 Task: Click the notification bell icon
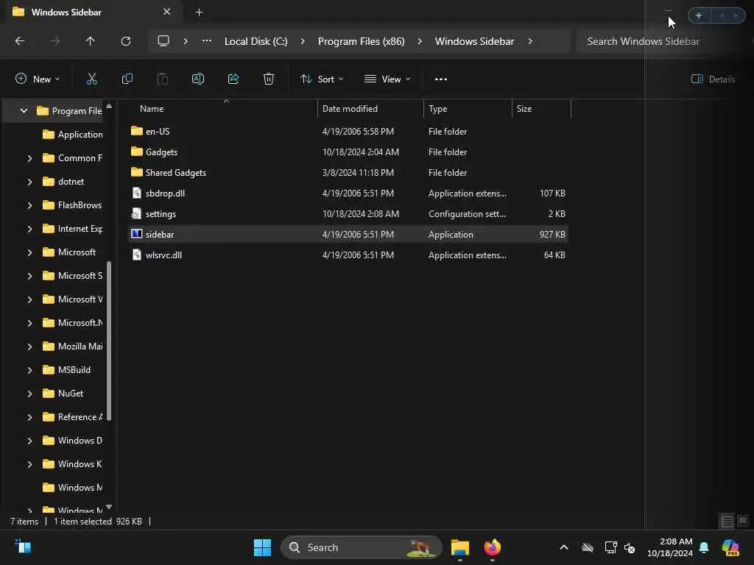pos(704,547)
